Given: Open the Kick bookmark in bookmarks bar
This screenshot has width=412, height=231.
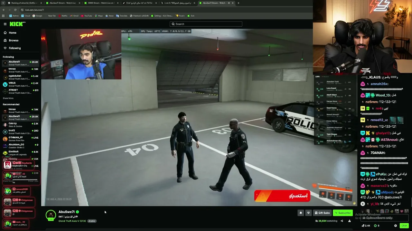Looking at the screenshot, I should [191, 16].
